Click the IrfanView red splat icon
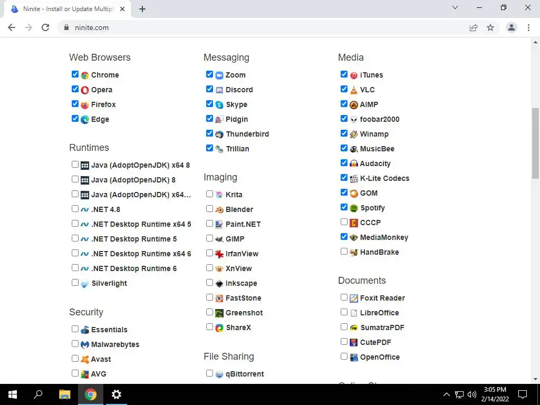 (x=219, y=254)
